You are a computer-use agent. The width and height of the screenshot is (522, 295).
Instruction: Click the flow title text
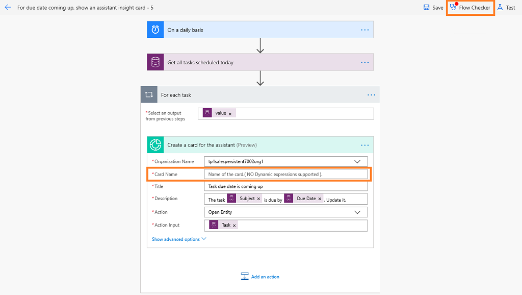click(85, 8)
